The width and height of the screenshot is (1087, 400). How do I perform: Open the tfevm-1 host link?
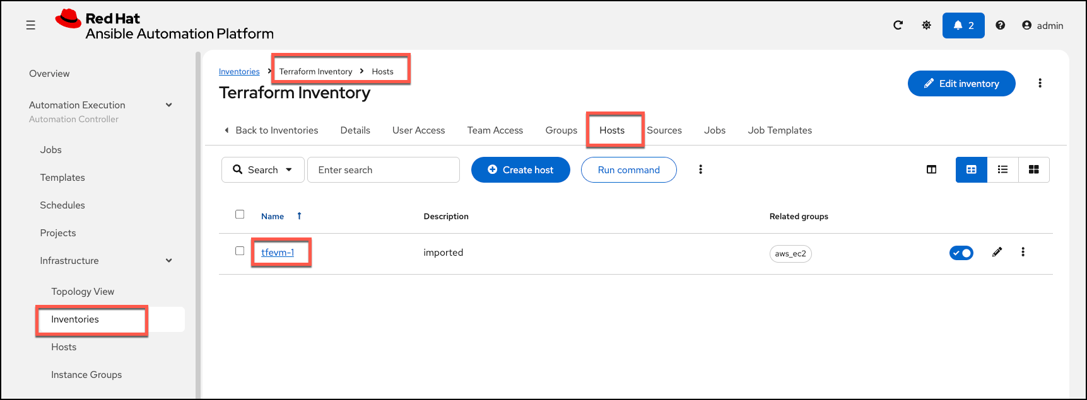pos(278,252)
